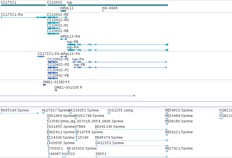Select the mRpL13-RA transcript
The height and width of the screenshot is (158, 232).
[70, 37]
